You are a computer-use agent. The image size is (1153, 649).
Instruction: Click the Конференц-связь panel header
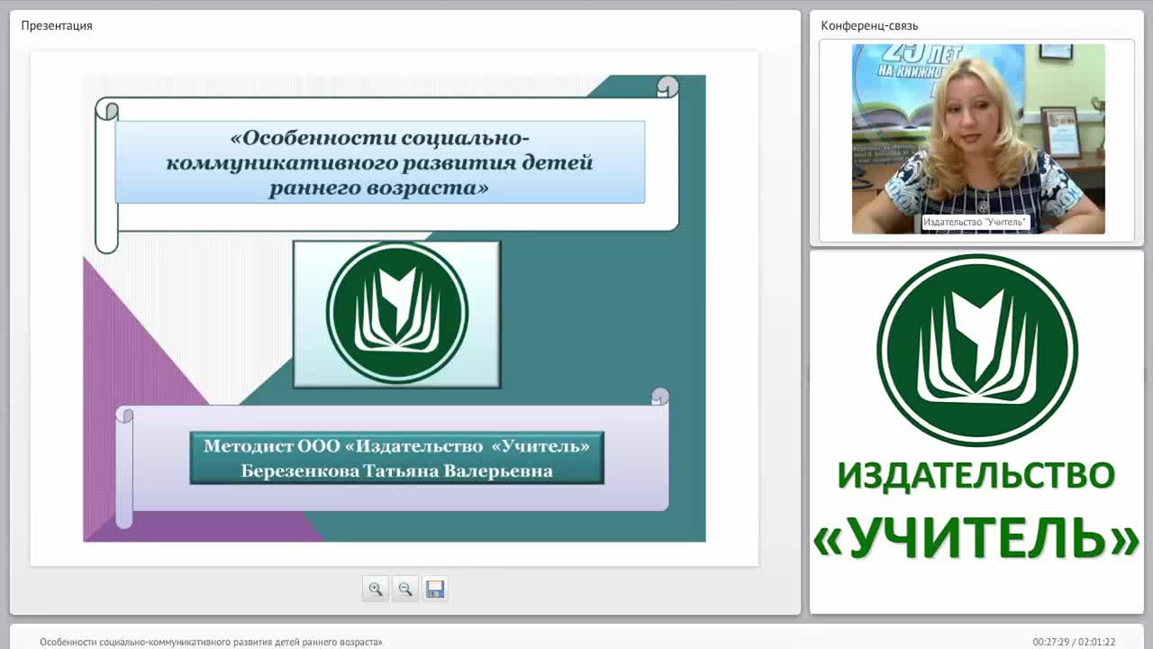[869, 25]
